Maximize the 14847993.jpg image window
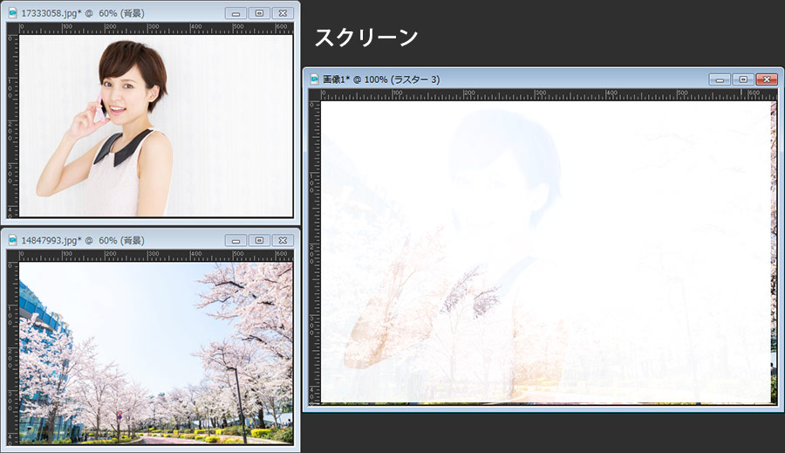 point(259,240)
